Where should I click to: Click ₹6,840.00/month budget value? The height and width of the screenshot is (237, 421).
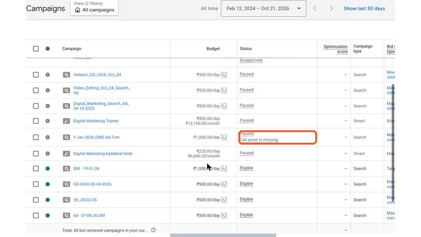click(204, 156)
